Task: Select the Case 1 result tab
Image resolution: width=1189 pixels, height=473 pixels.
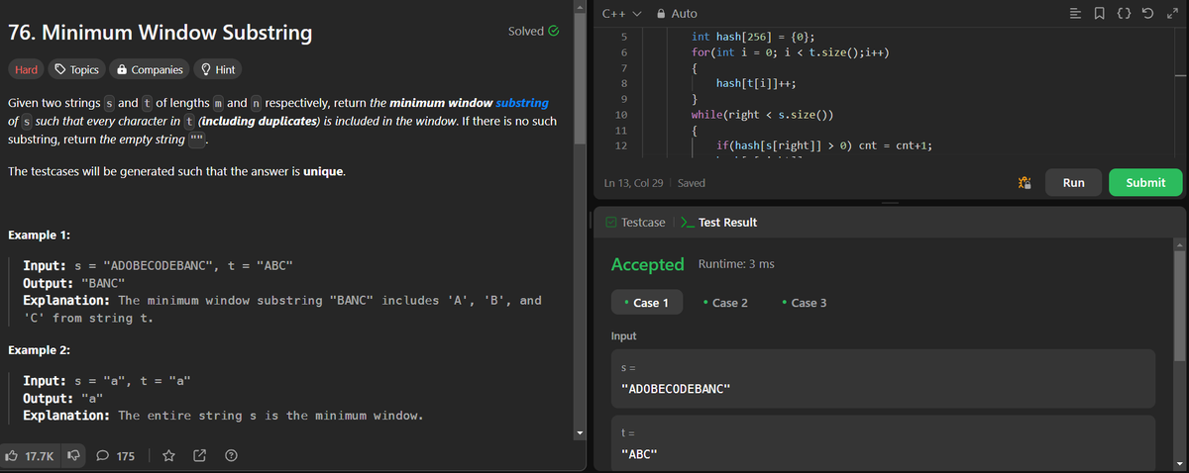Action: pyautogui.click(x=646, y=303)
